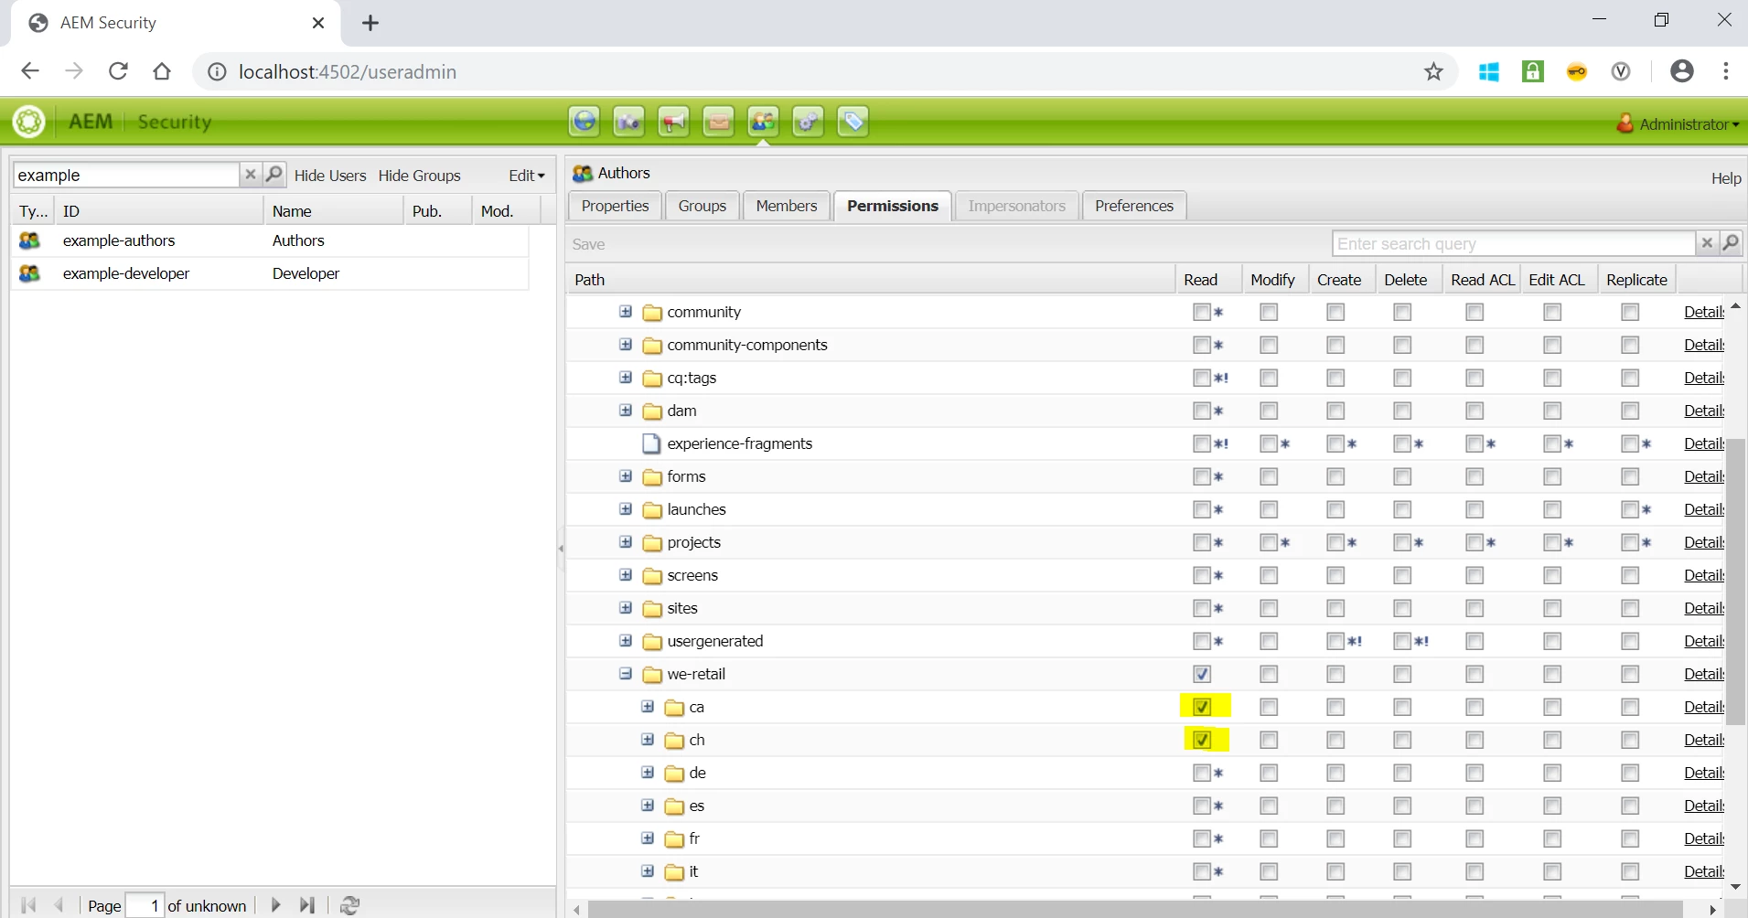The image size is (1748, 918).
Task: Expand the sites folder
Action: (x=626, y=607)
